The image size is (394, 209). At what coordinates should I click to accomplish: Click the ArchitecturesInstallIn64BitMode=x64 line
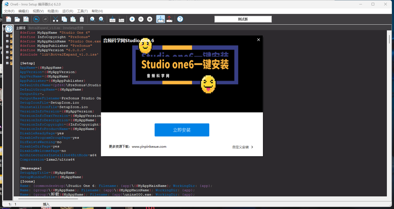58,155
